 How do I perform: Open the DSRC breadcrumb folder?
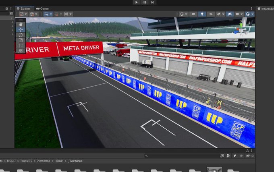pos(11,161)
